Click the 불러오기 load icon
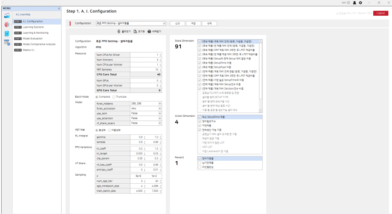The height and width of the screenshot is (214, 392). pos(119,32)
